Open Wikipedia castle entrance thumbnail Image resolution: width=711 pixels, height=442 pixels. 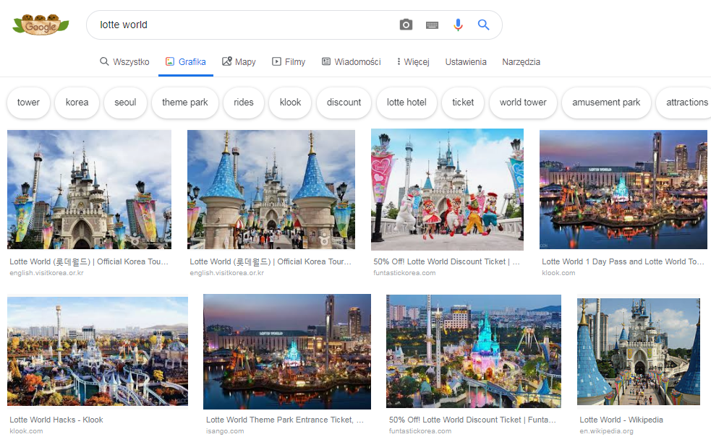(x=639, y=352)
